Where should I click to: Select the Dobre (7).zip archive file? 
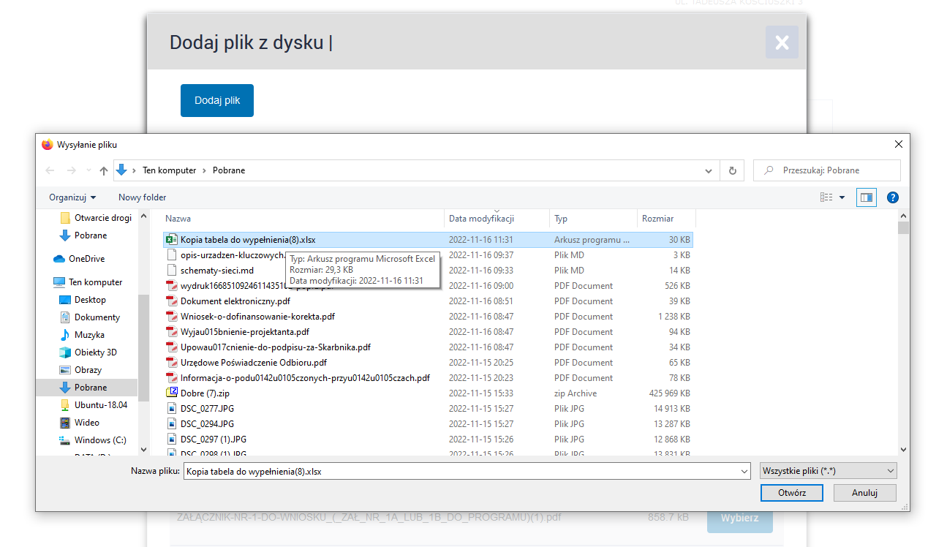[205, 393]
